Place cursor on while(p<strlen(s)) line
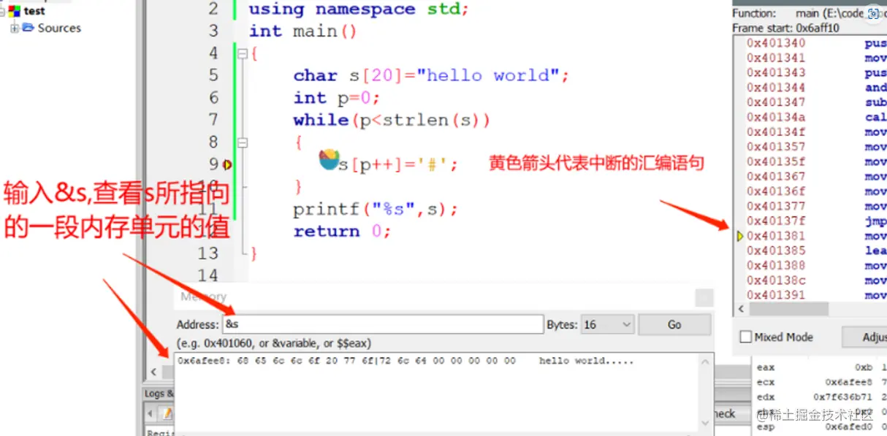The height and width of the screenshot is (436, 887). 392,121
